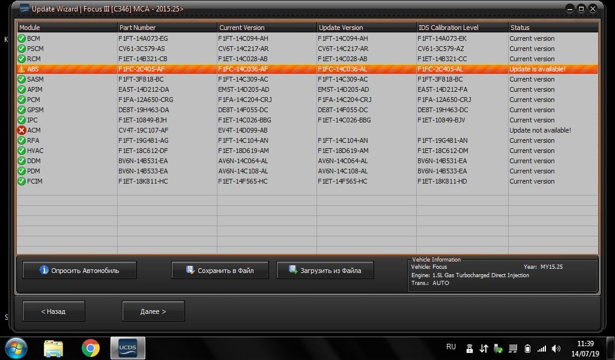615x360 pixels.
Task: Maximize the Update Wizard window
Action: (x=581, y=8)
